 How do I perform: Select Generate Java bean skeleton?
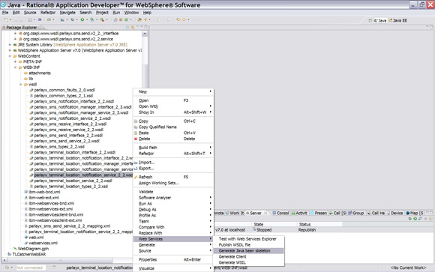pos(248,251)
